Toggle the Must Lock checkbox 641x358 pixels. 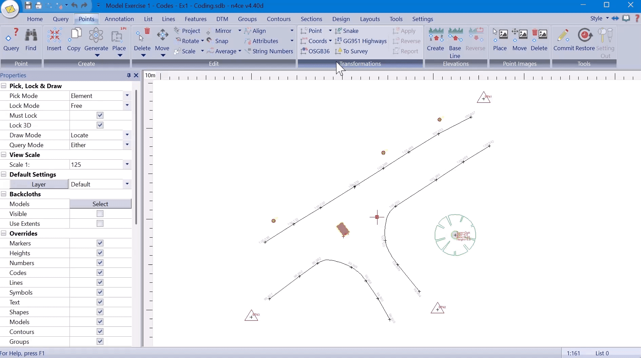point(100,116)
